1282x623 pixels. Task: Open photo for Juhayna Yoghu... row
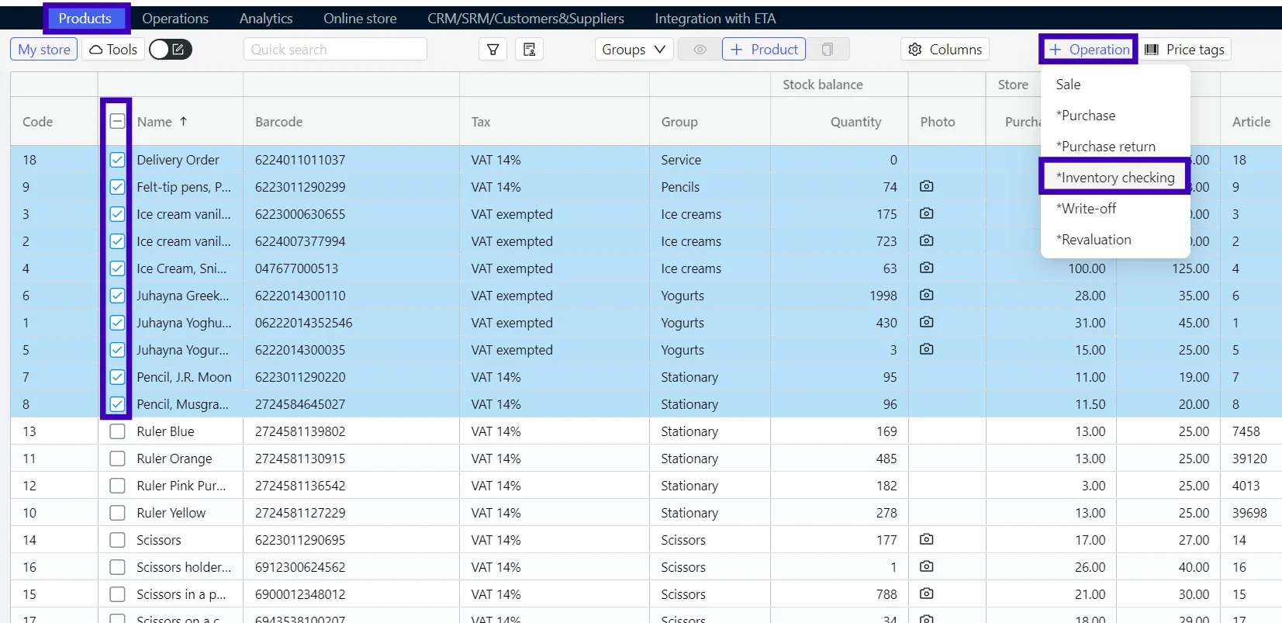point(926,322)
